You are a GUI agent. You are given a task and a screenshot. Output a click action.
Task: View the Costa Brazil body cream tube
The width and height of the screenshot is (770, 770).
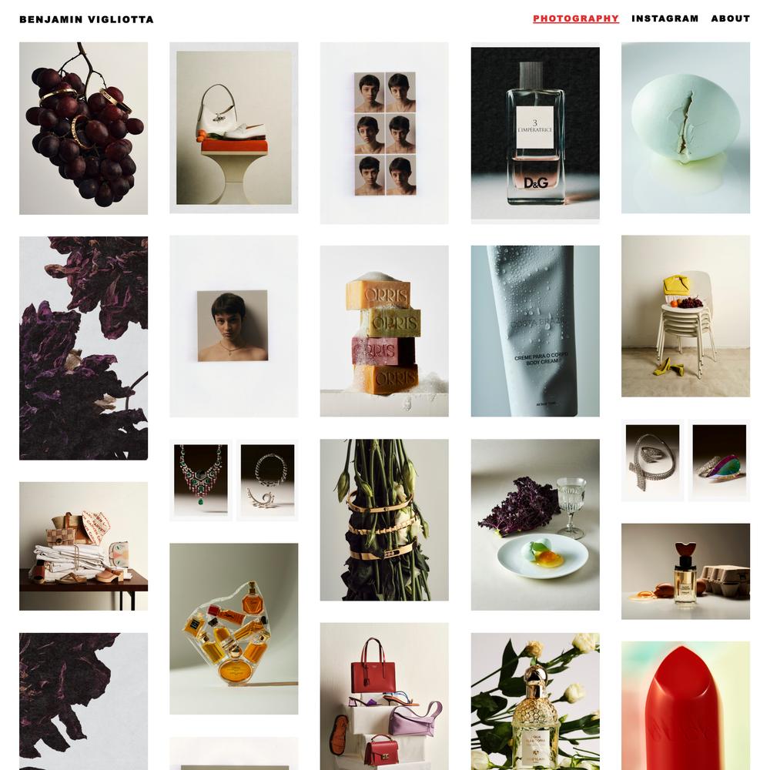point(535,331)
